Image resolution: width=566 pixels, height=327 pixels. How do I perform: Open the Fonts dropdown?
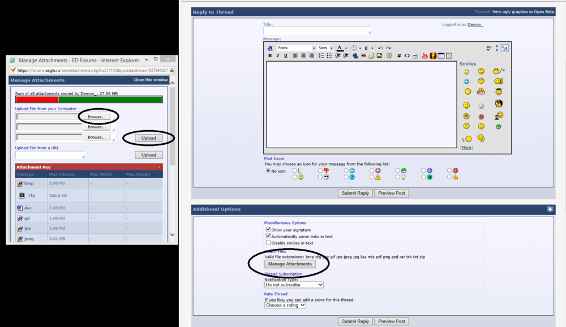click(x=296, y=48)
